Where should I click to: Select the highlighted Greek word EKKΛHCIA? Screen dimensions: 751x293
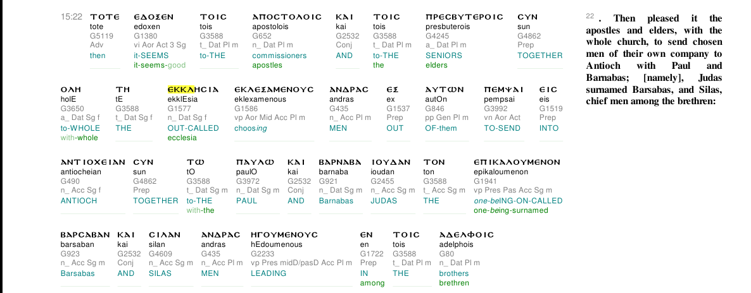pos(192,90)
